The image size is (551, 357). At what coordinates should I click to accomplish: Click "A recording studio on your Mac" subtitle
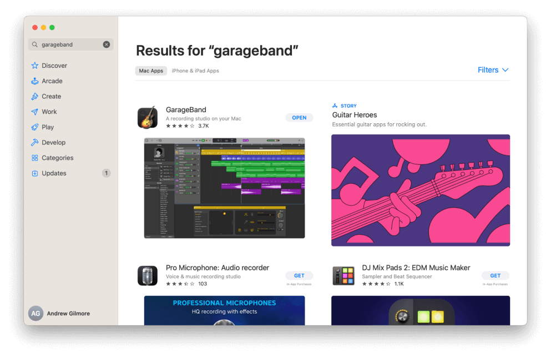(204, 118)
